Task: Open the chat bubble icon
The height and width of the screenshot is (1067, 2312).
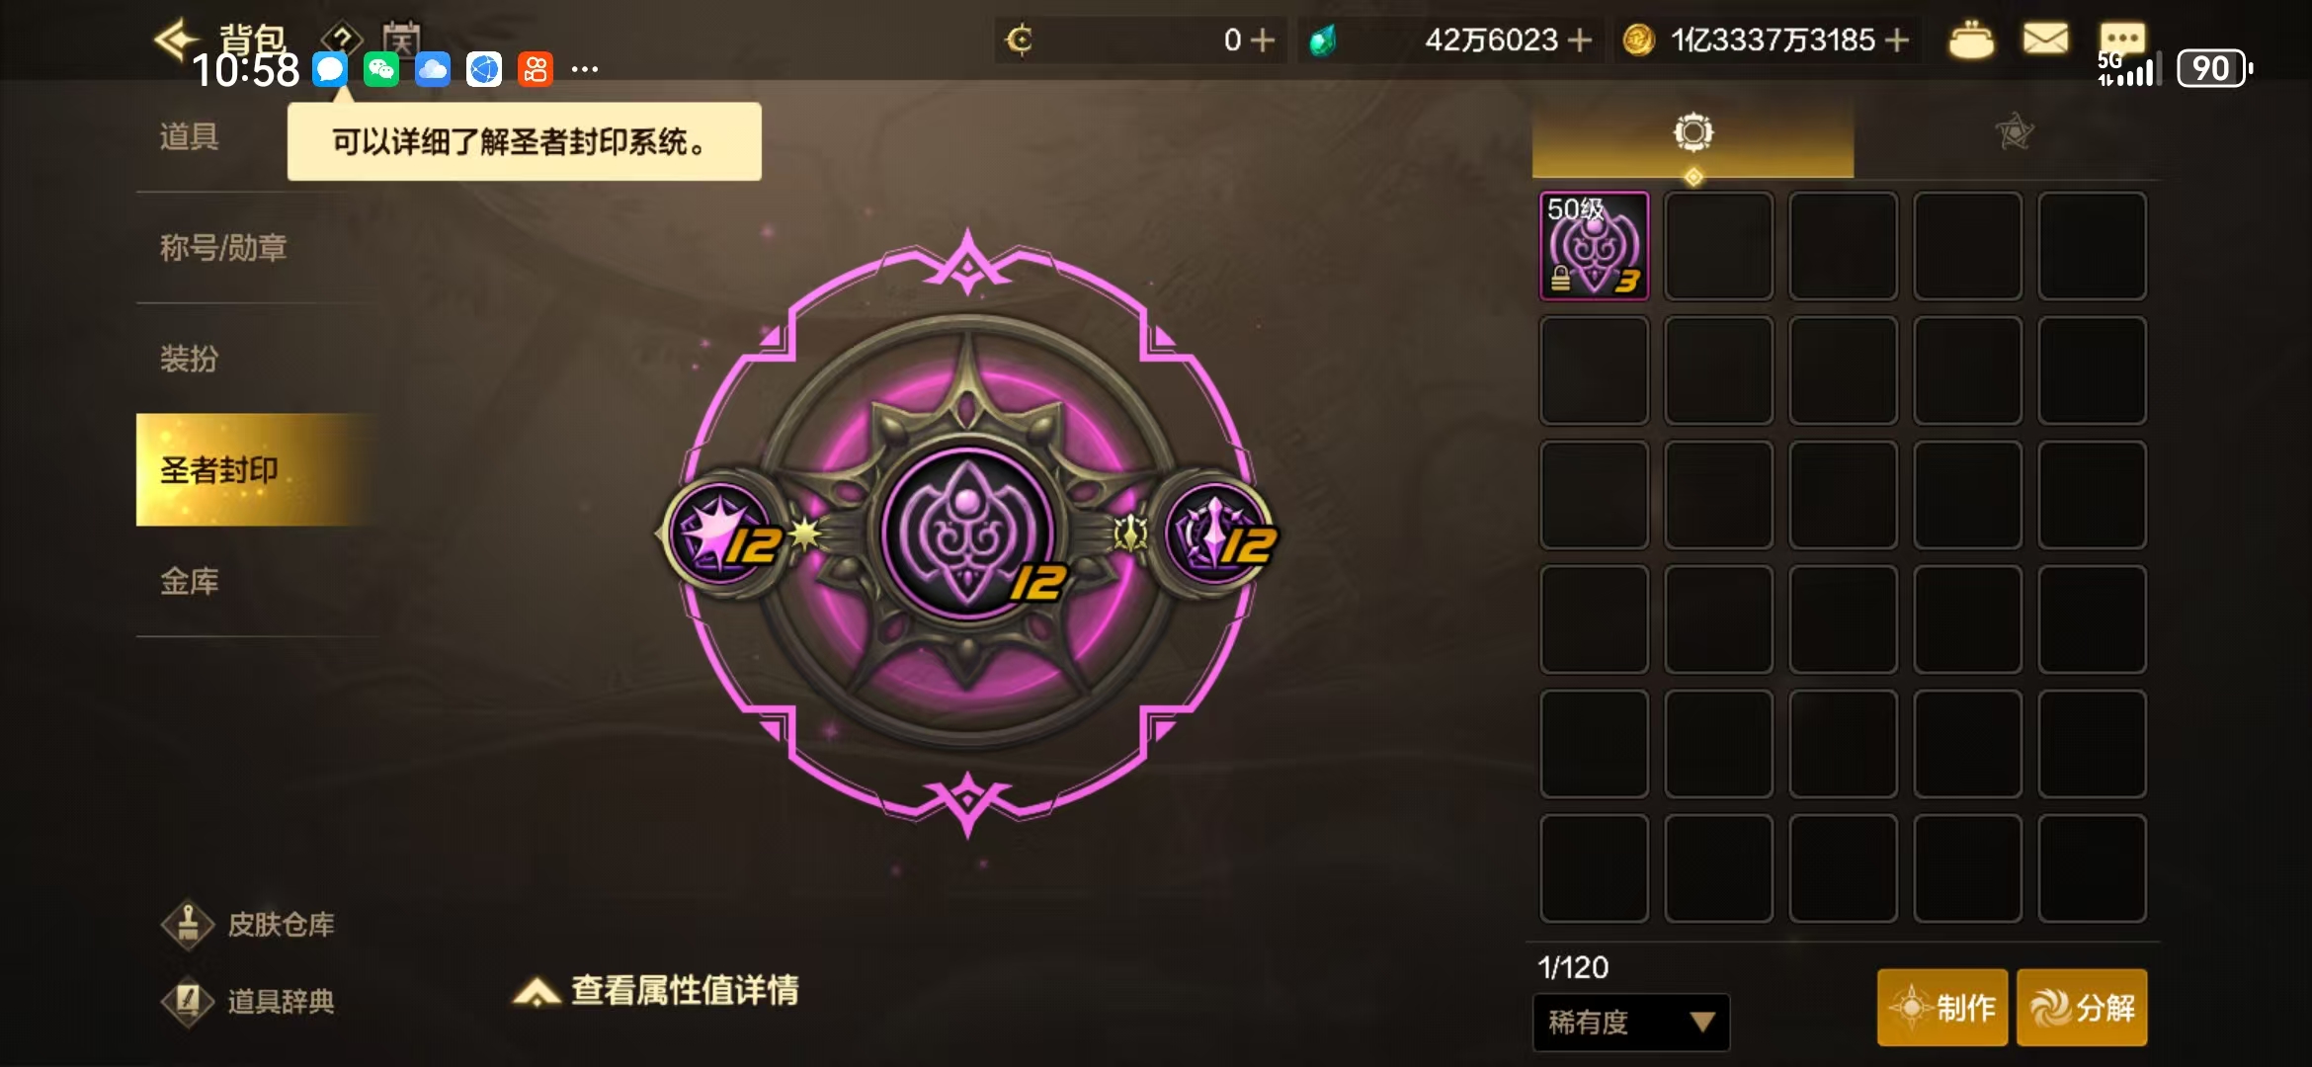Action: coord(2121,38)
